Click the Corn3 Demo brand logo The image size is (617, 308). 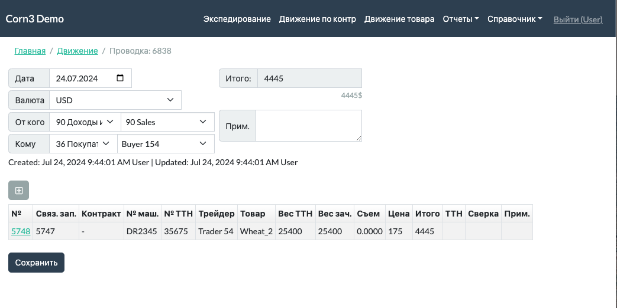pos(35,19)
